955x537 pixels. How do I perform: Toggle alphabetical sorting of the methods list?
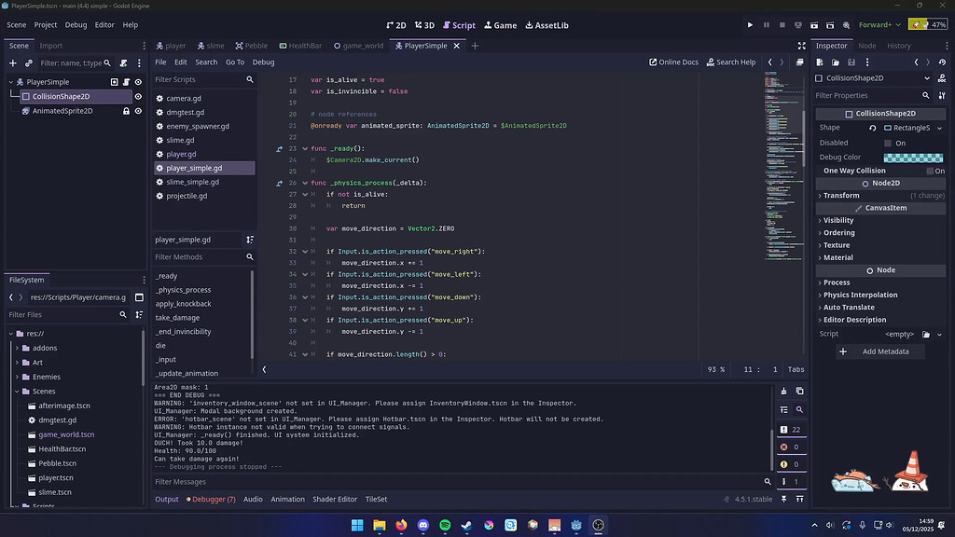(250, 240)
